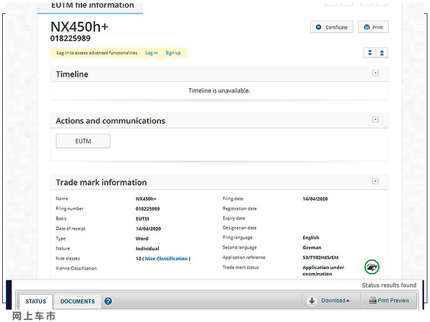Open the Certificate button
430x322 pixels.
coord(332,27)
